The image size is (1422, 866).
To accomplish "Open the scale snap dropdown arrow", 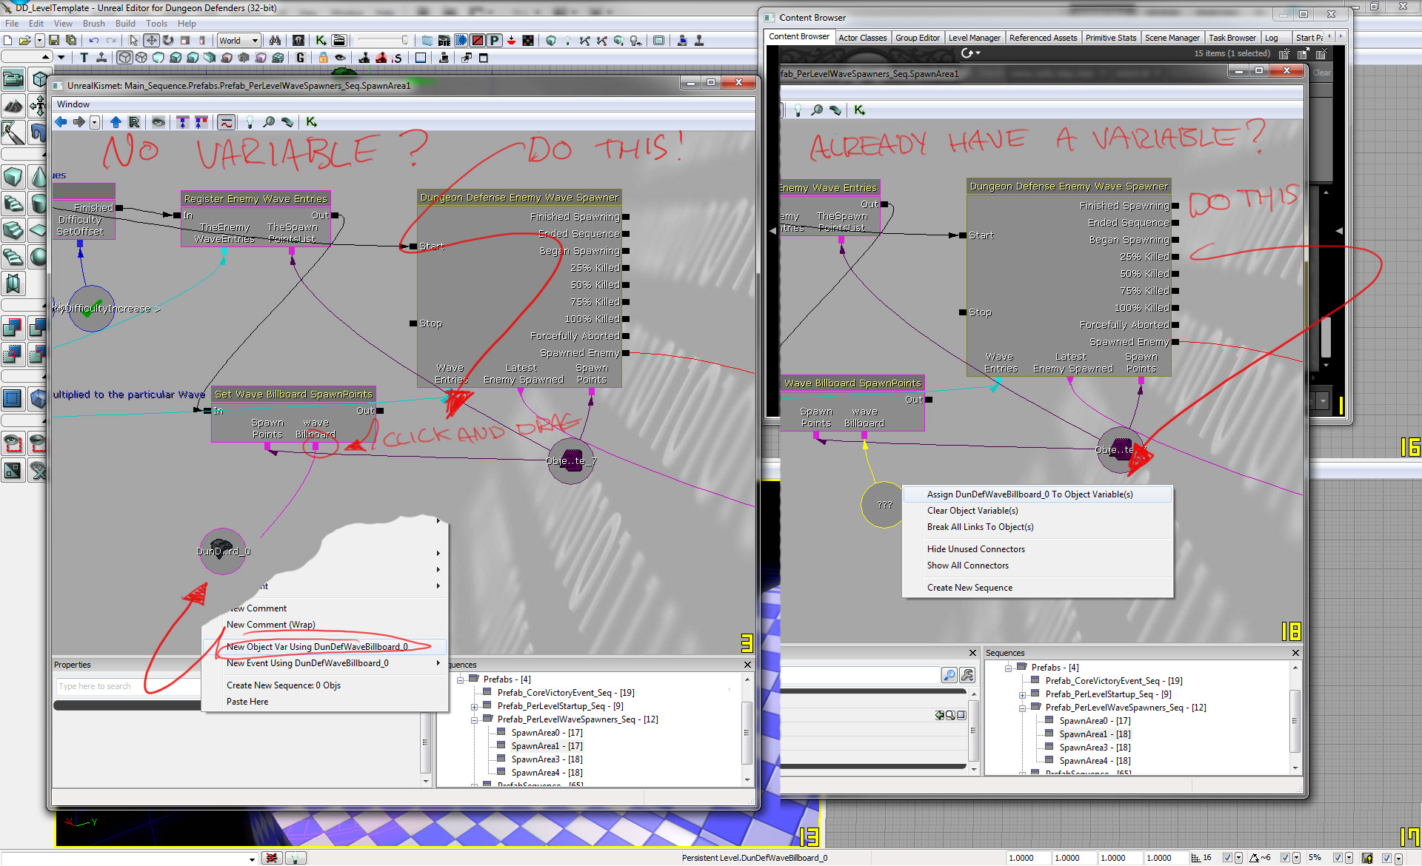I will [x=1349, y=858].
